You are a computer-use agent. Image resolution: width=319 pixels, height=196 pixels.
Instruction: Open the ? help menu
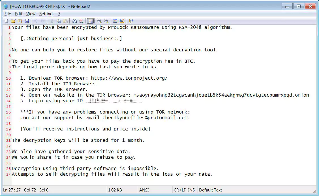click(x=59, y=14)
